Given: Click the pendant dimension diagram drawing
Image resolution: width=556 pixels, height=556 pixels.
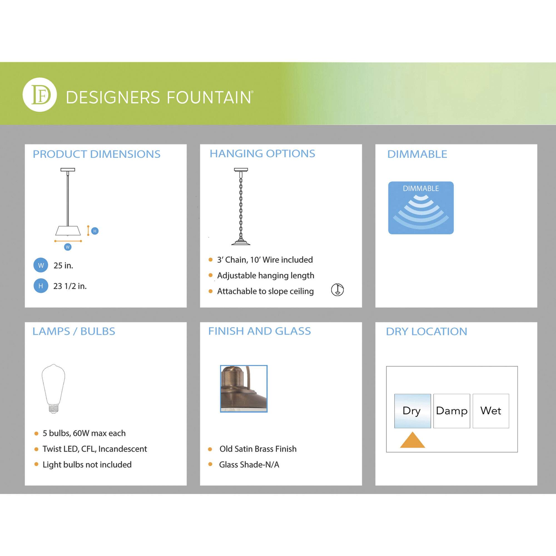Looking at the screenshot, I should click(68, 202).
